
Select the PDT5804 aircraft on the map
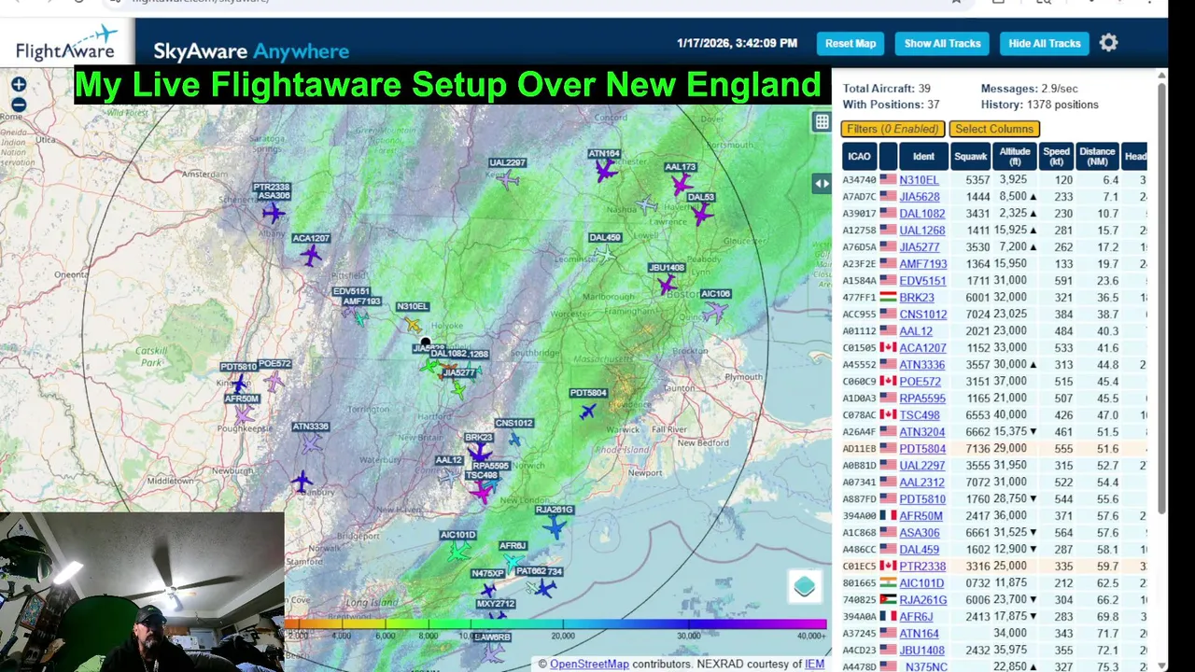588,411
